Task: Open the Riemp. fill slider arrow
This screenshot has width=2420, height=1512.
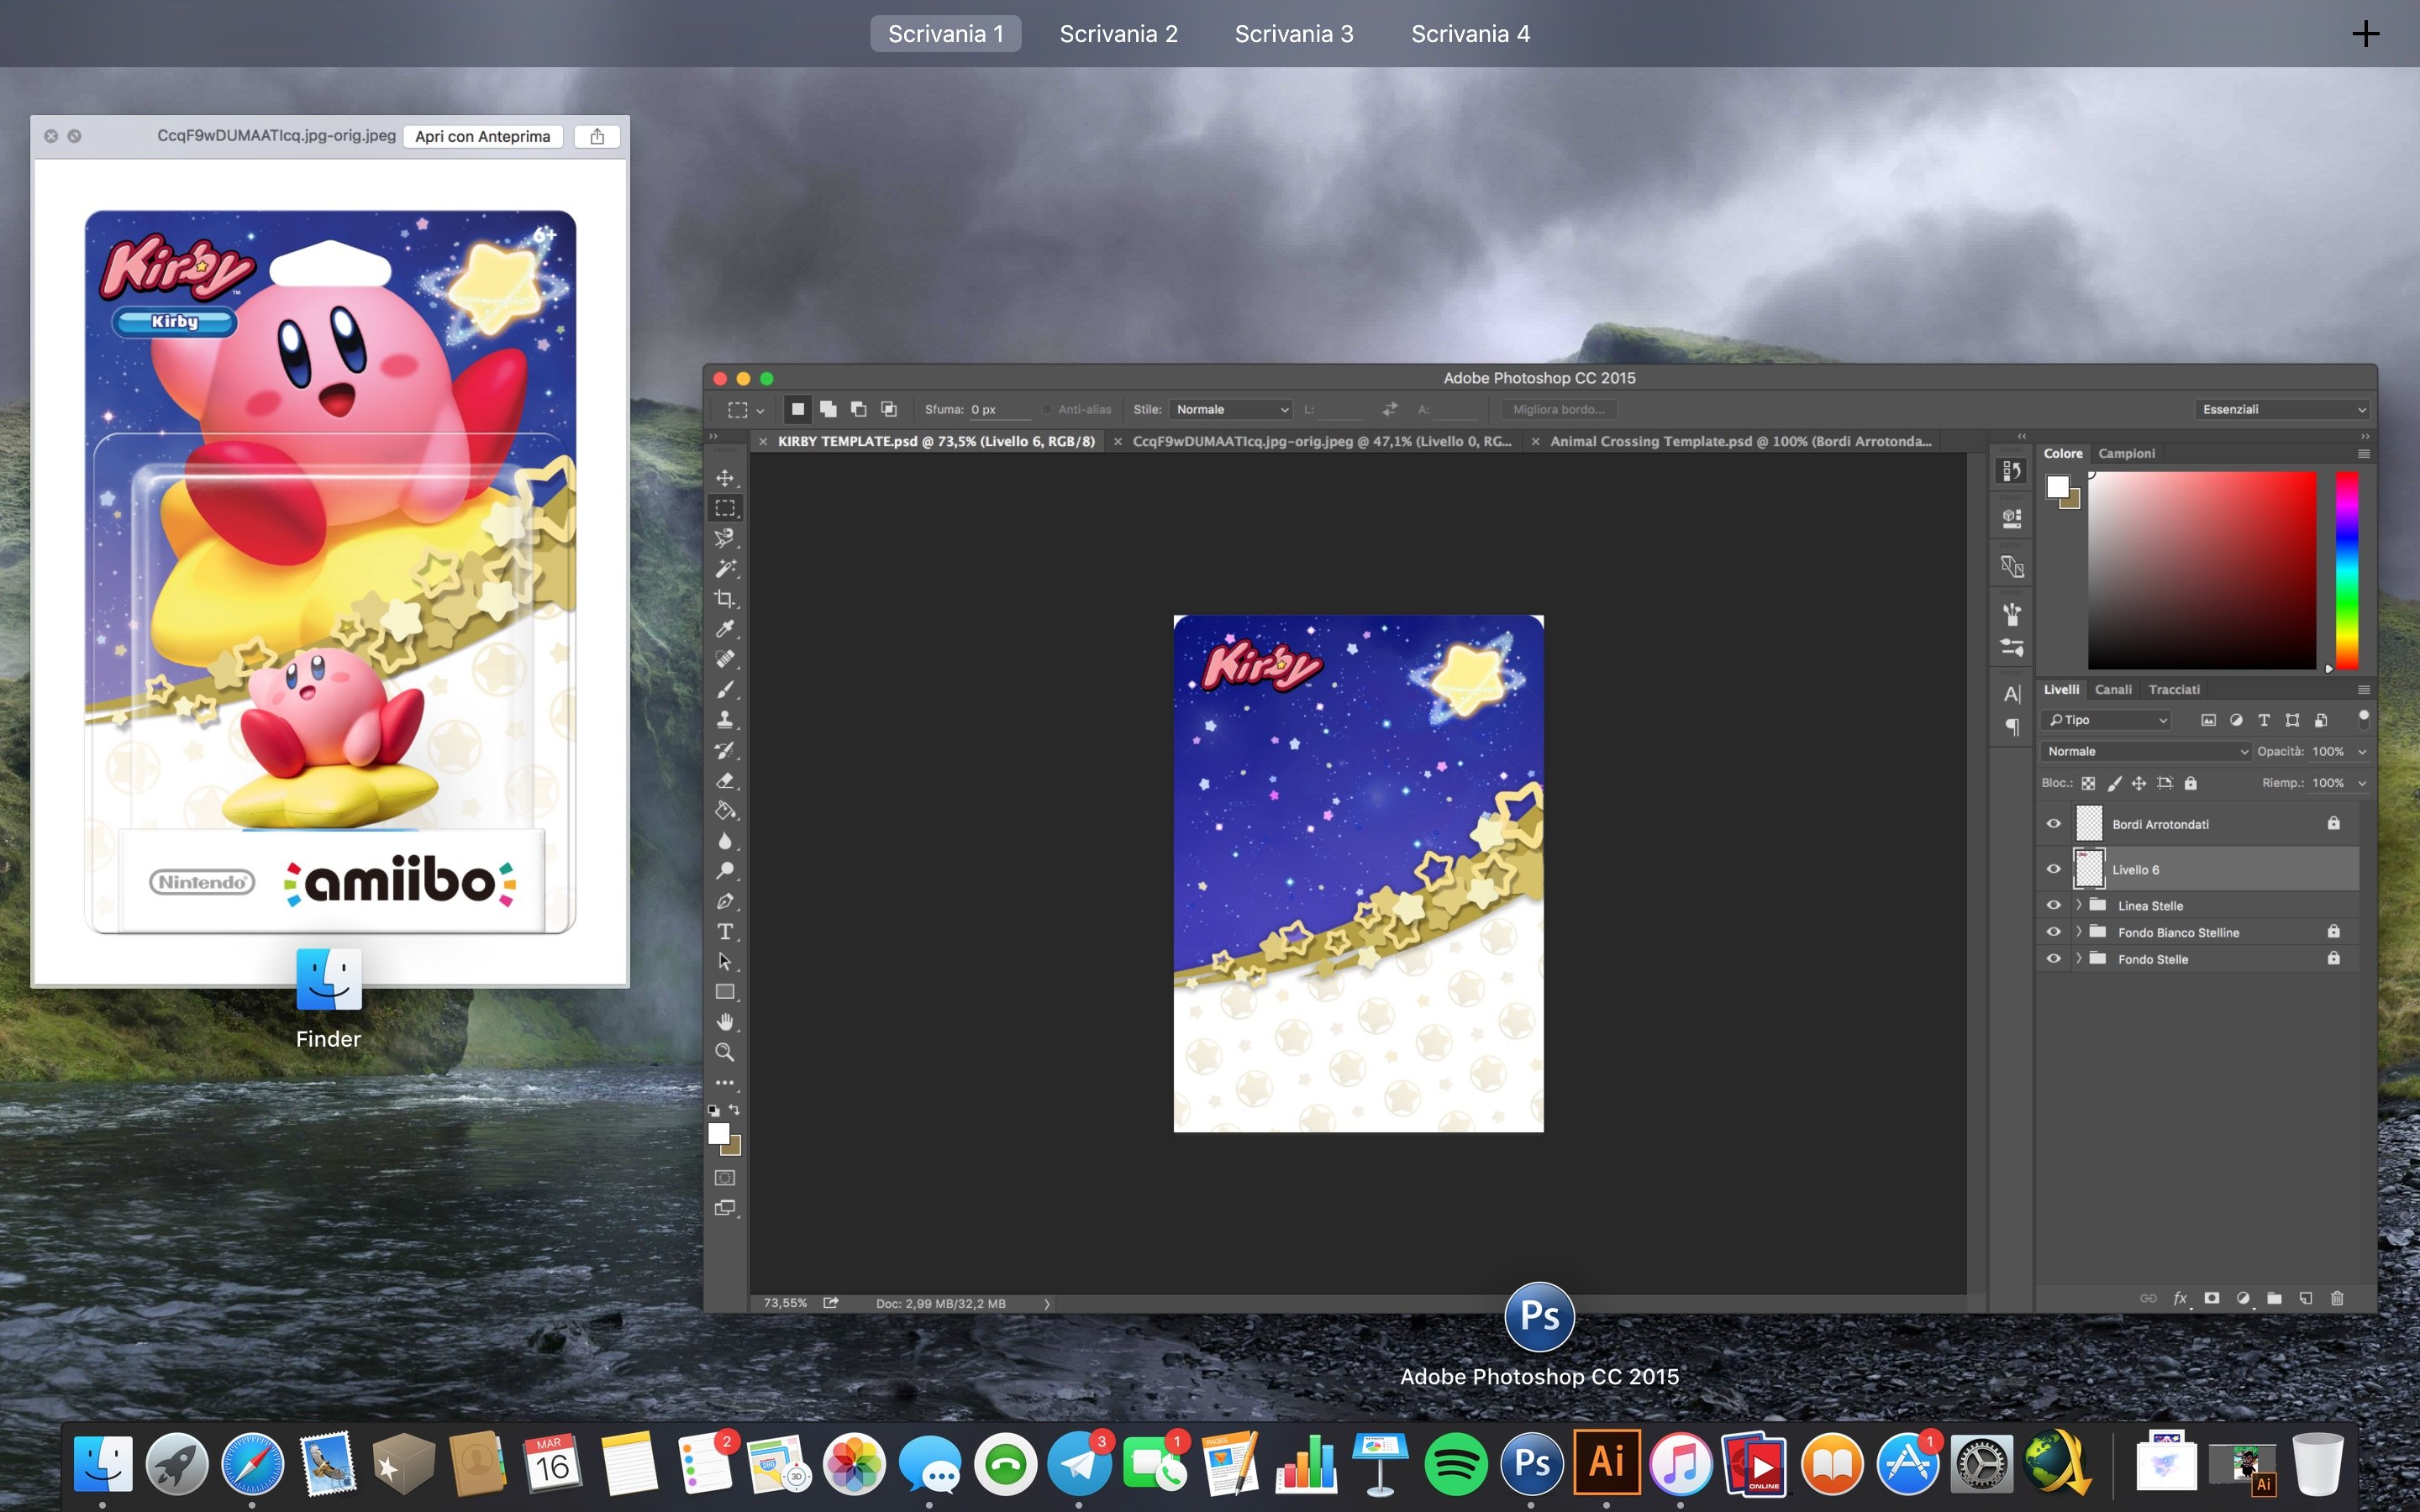Action: point(2362,783)
